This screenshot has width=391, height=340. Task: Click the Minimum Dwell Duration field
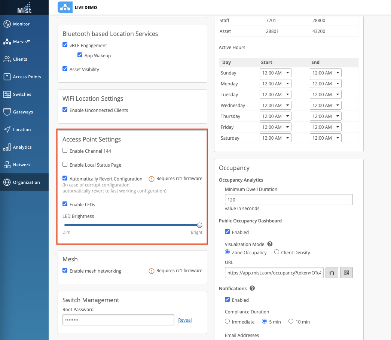pyautogui.click(x=288, y=200)
